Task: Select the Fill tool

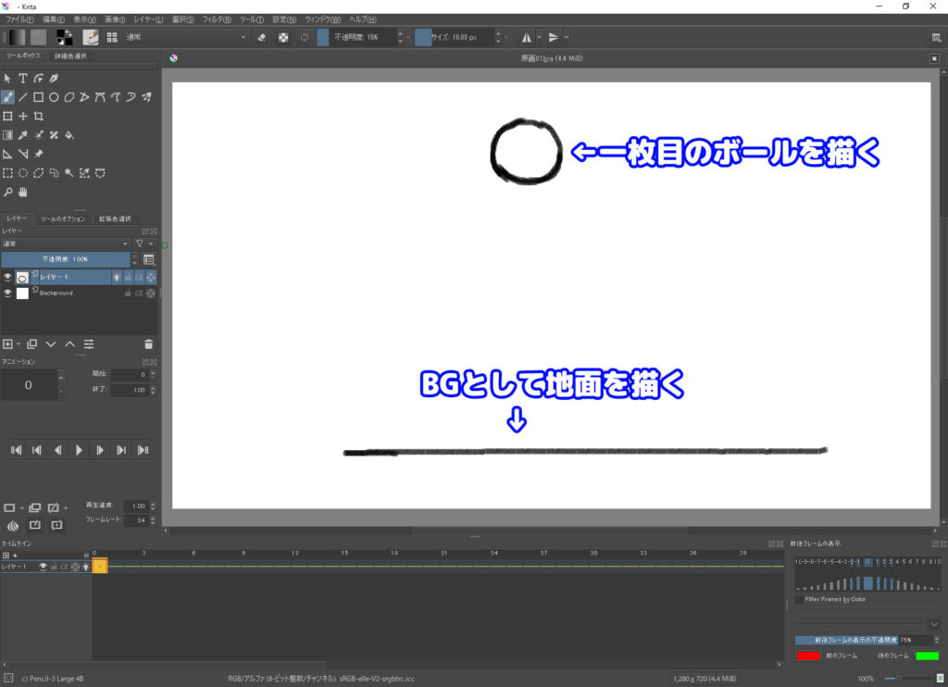Action: [69, 134]
